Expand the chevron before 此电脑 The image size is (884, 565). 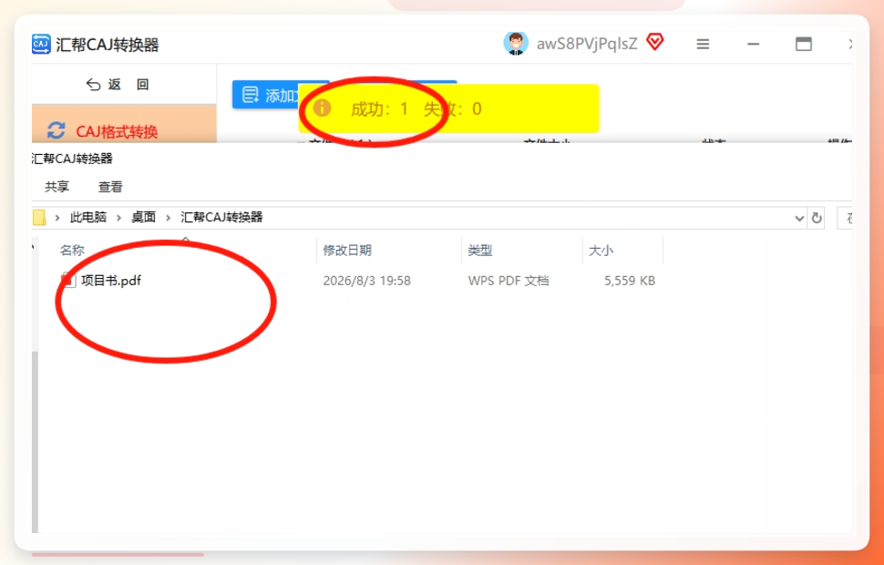pos(57,218)
